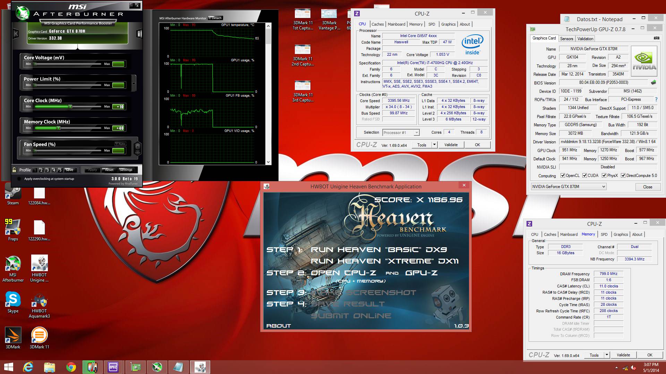Show hidden system tray icons
Screen dimensions: 666x374
click(x=616, y=368)
